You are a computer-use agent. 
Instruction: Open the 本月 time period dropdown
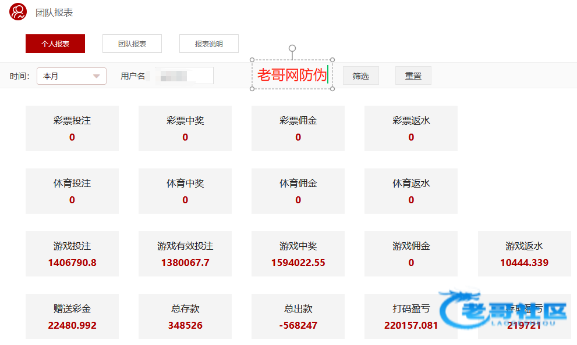click(x=72, y=76)
